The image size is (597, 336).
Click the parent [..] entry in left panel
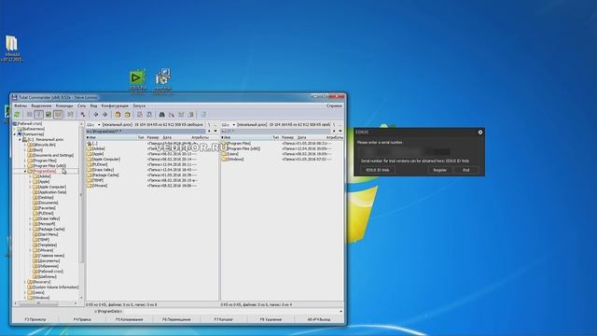click(x=94, y=143)
